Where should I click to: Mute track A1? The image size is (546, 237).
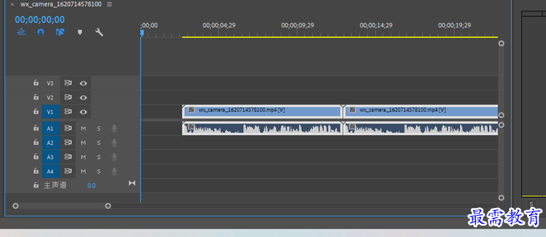tap(83, 129)
